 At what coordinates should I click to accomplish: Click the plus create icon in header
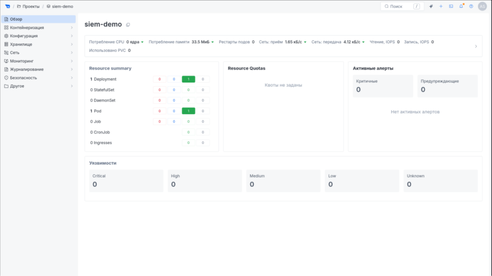441,6
